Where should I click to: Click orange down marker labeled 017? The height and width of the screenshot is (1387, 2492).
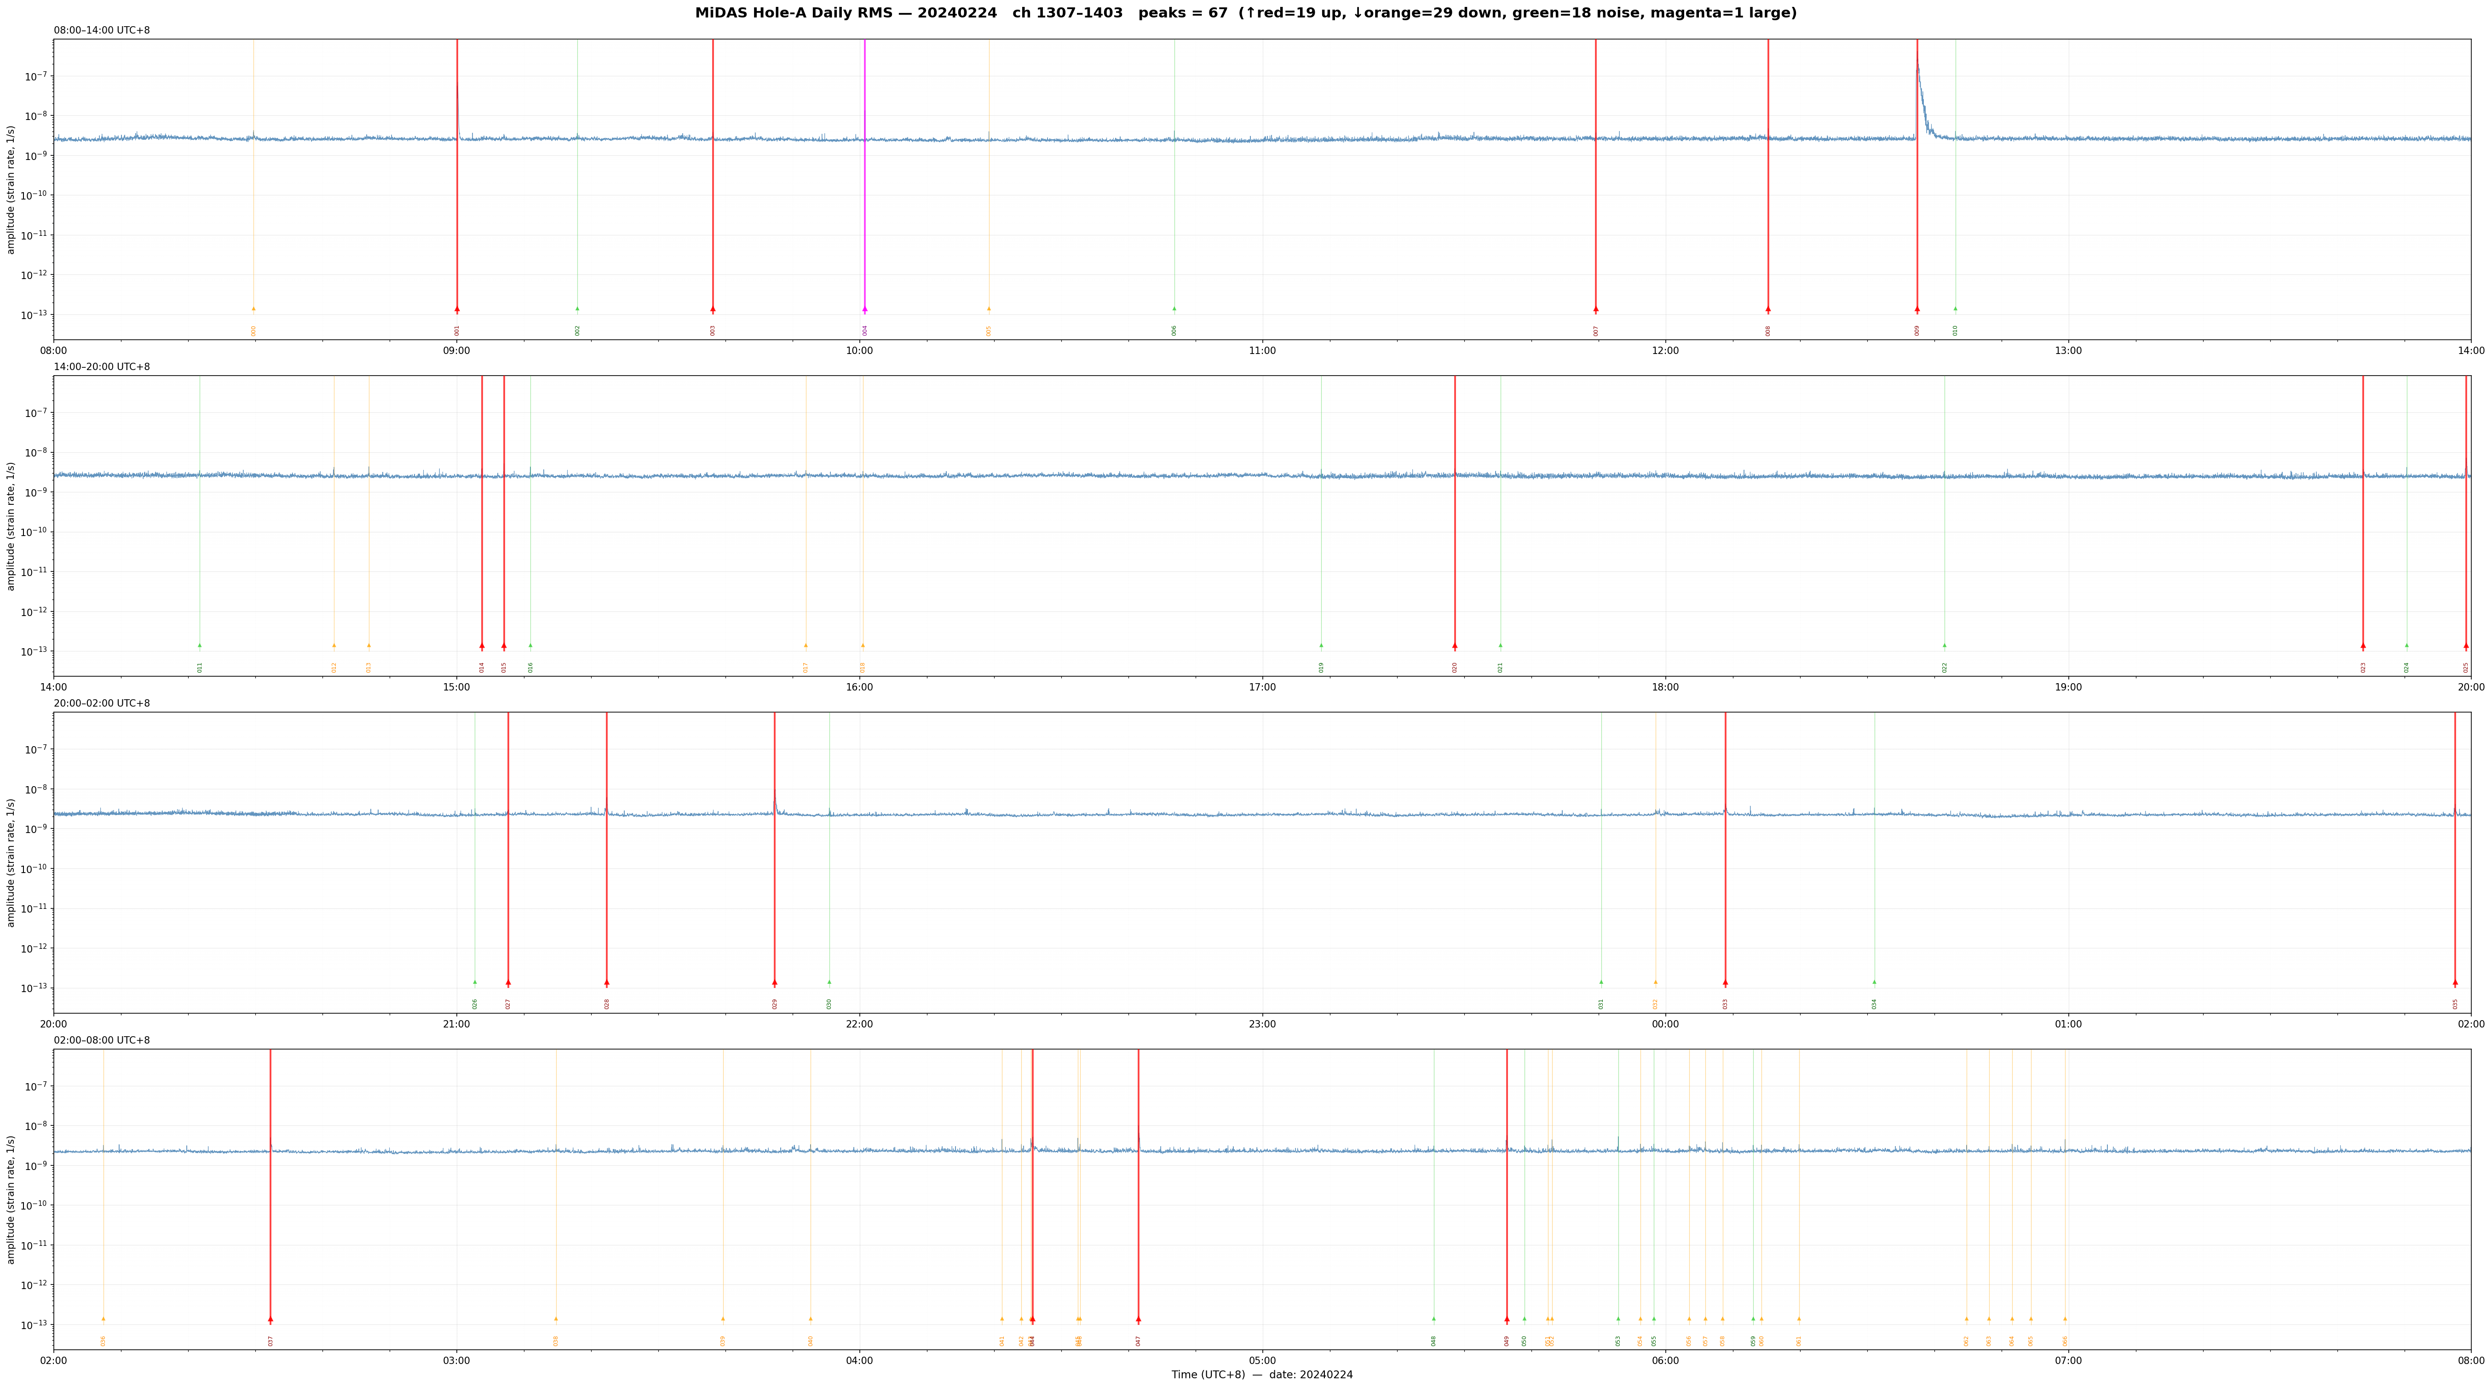(x=806, y=645)
